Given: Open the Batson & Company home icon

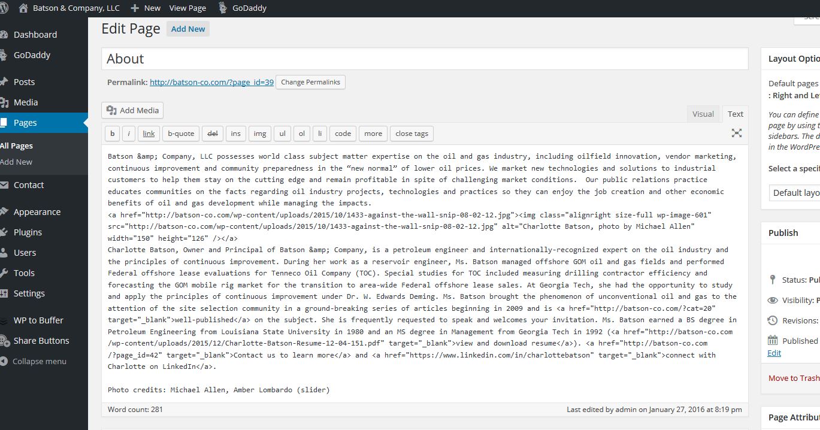Looking at the screenshot, I should click(23, 8).
